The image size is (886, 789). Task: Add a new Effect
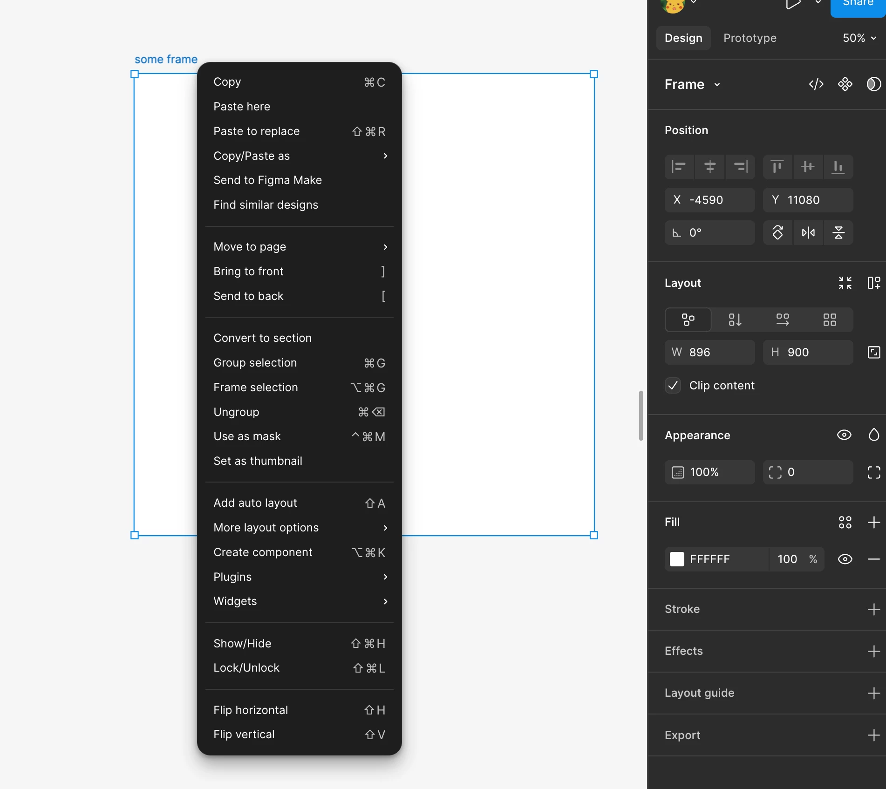[874, 651]
